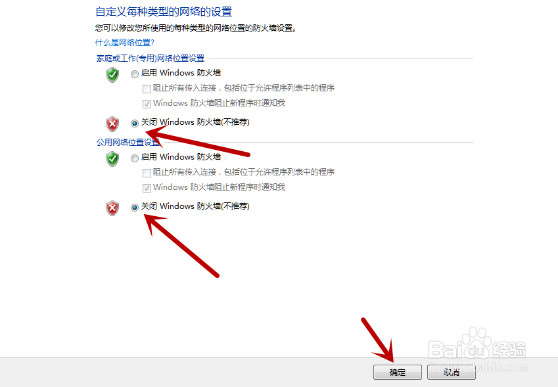Open the 什么是网络位置? help link
The height and width of the screenshot is (387, 558).
(125, 43)
